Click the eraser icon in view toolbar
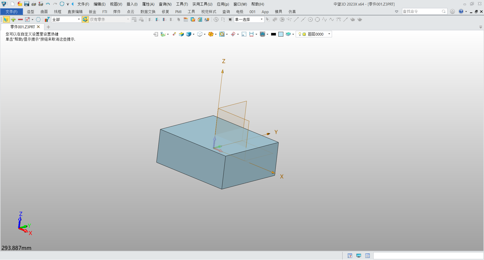This screenshot has width=484, height=260. [x=174, y=34]
